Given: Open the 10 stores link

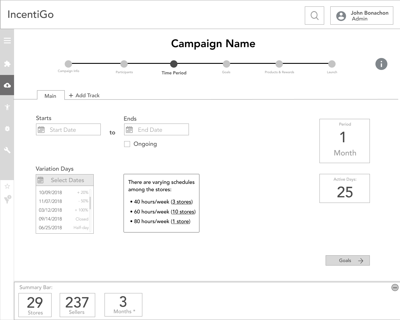Looking at the screenshot, I should coord(183,212).
